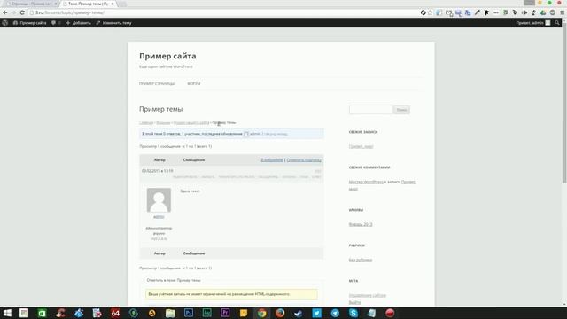Viewport: 567px width, 319px height.
Task: Click the Google Drive extension icon
Action: pos(543,12)
